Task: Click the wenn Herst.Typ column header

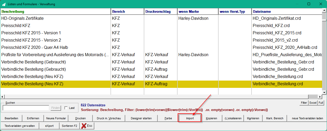Action: pyautogui.click(x=235, y=11)
